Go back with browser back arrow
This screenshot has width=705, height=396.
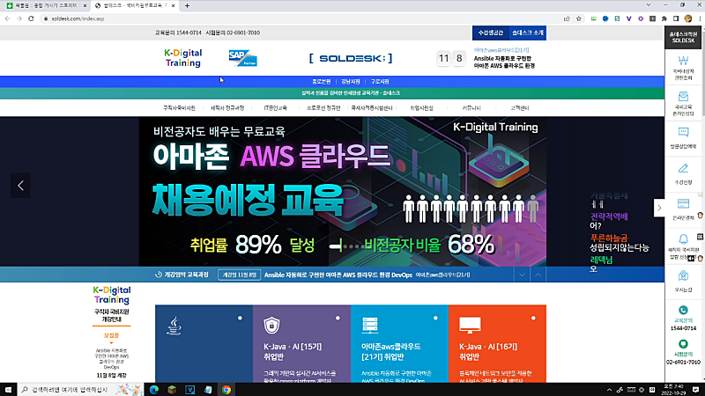pos(7,18)
